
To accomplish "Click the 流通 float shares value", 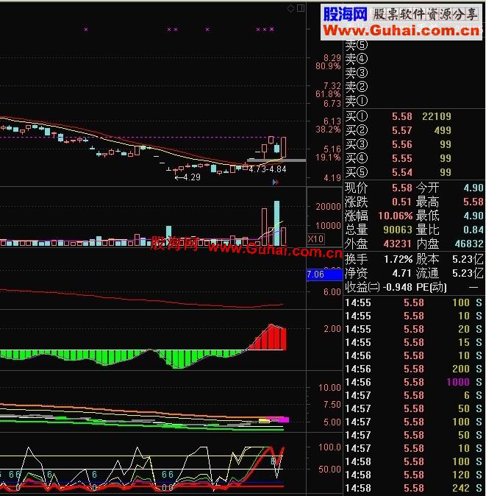I will 468,273.
